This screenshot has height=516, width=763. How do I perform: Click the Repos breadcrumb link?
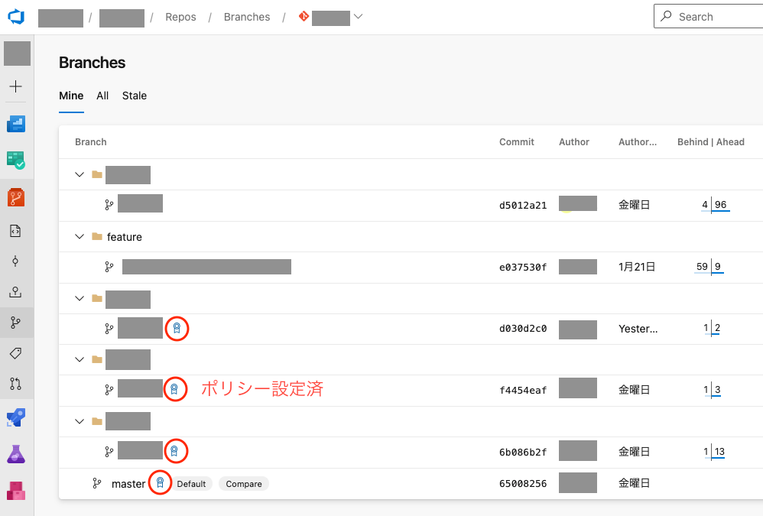(x=180, y=17)
